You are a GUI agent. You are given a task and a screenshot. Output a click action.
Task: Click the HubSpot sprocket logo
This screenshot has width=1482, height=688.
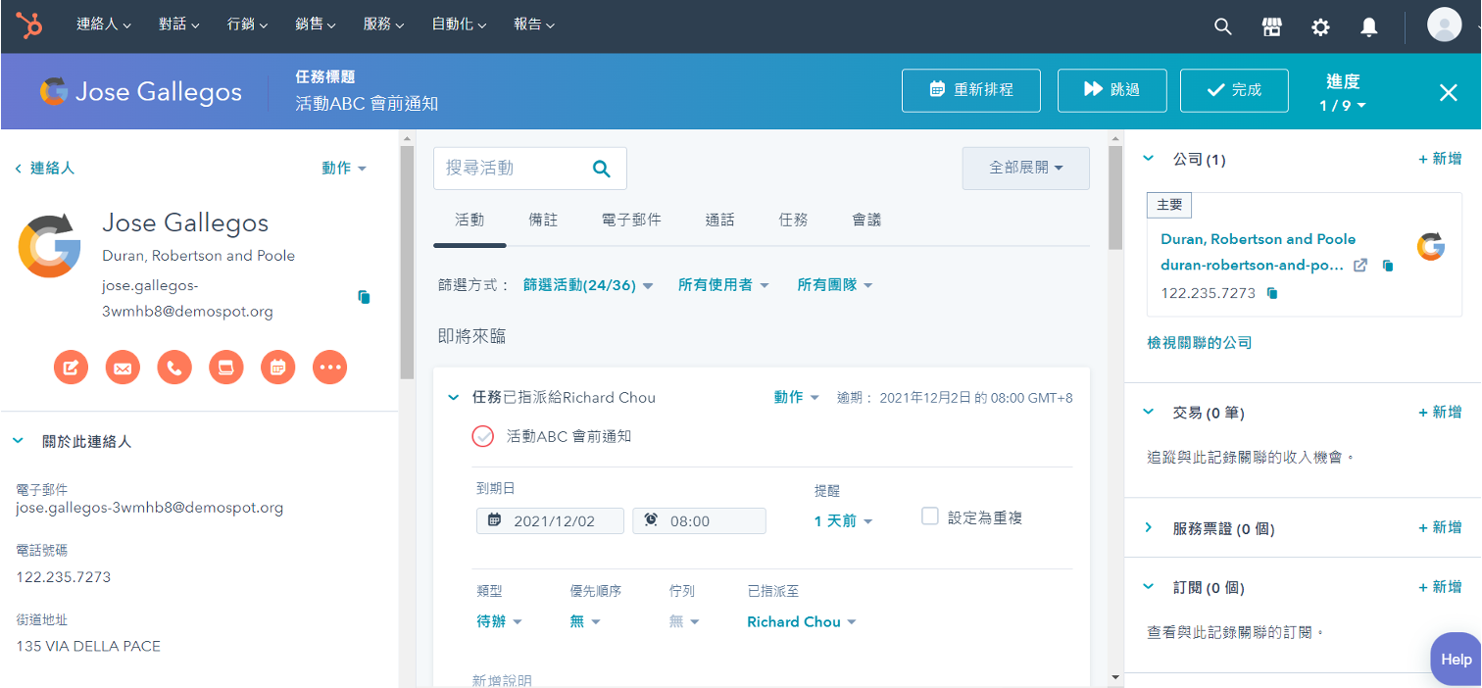click(28, 25)
